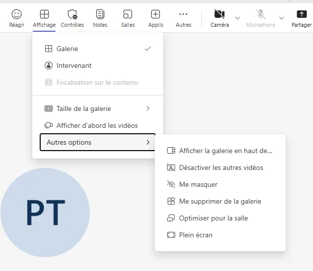
Task: Select Optimiser pour la salle
Action: coord(220,218)
